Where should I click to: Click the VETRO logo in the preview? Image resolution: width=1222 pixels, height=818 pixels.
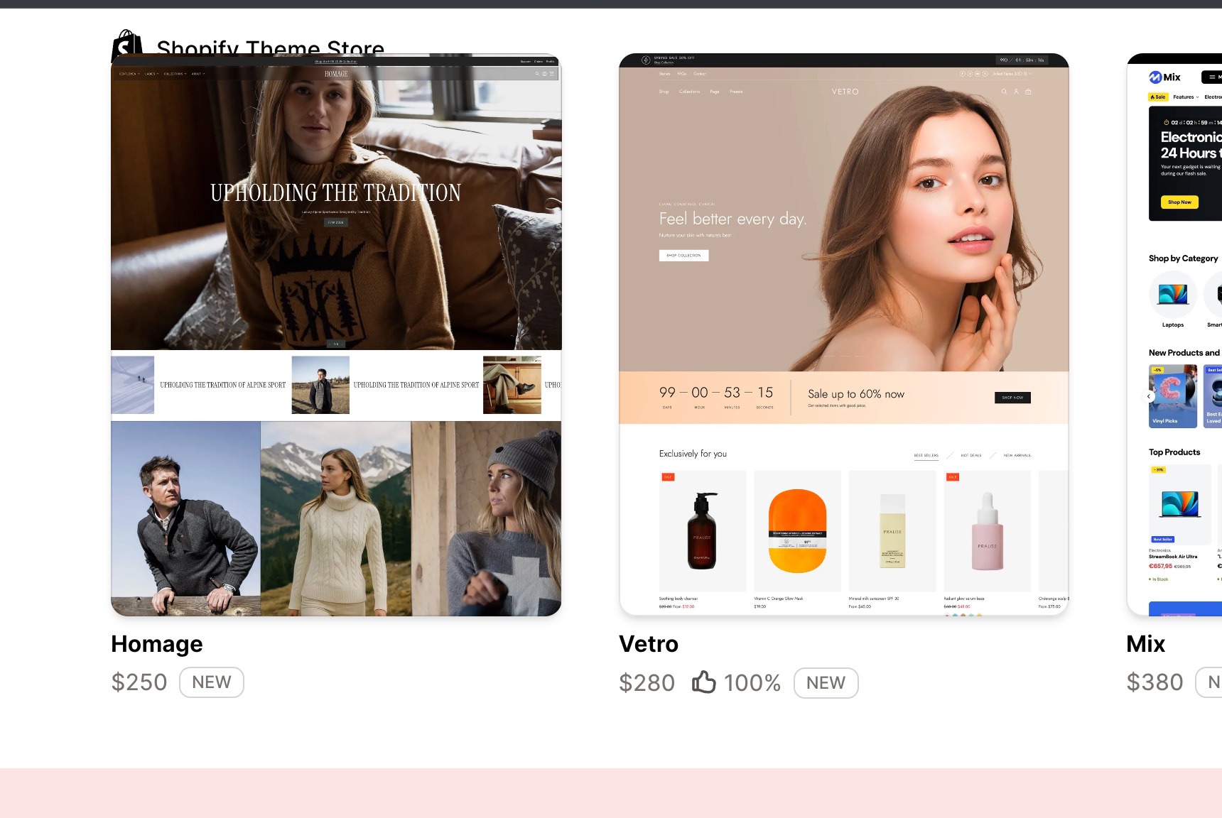coord(845,92)
